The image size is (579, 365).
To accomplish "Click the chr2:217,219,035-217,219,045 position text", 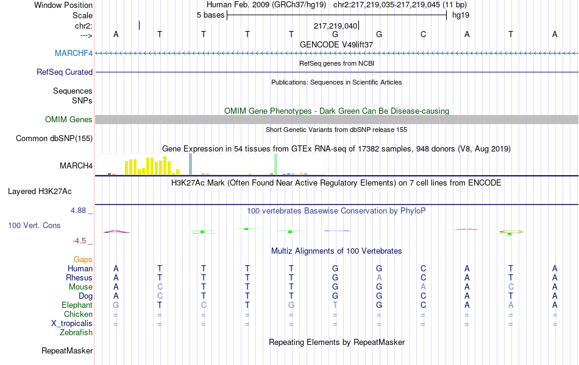I will pos(400,5).
